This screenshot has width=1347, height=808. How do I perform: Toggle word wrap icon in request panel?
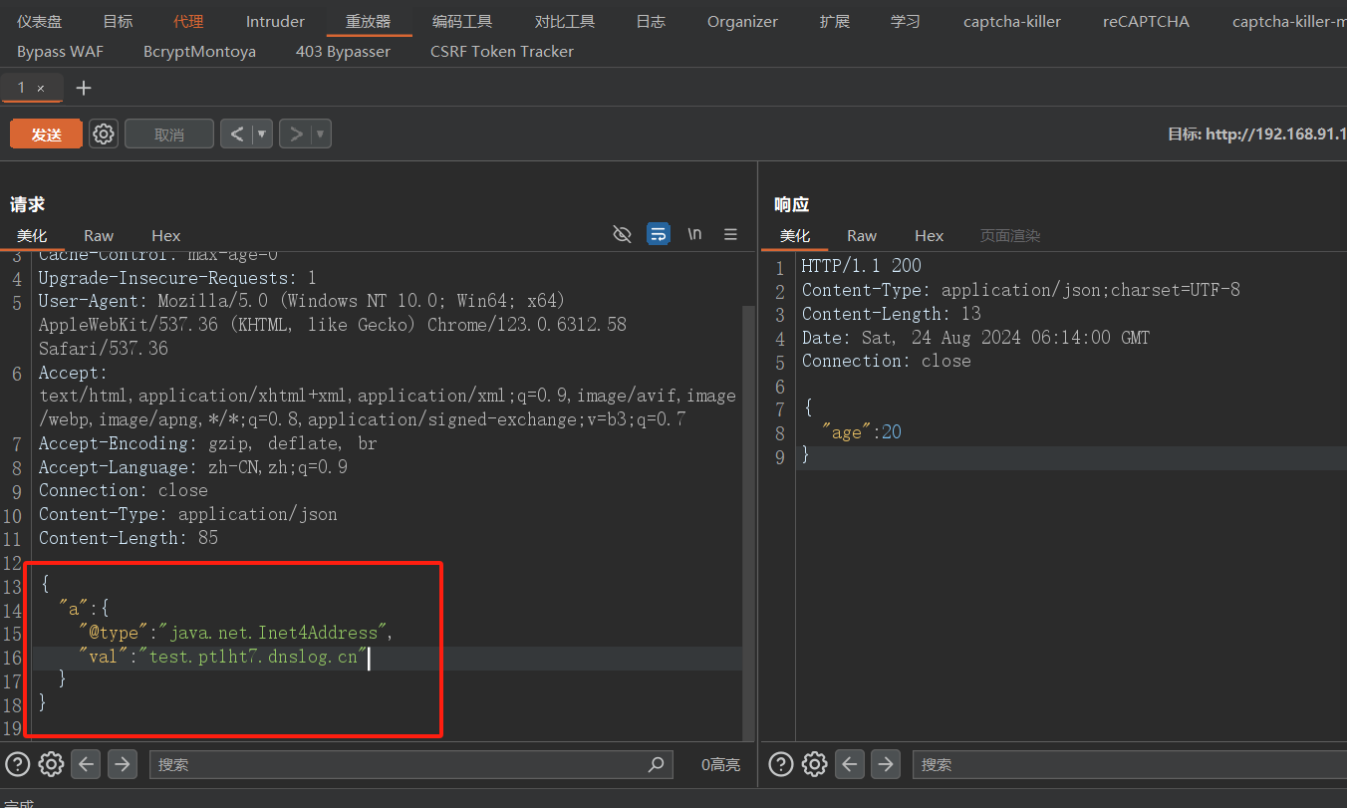(659, 234)
